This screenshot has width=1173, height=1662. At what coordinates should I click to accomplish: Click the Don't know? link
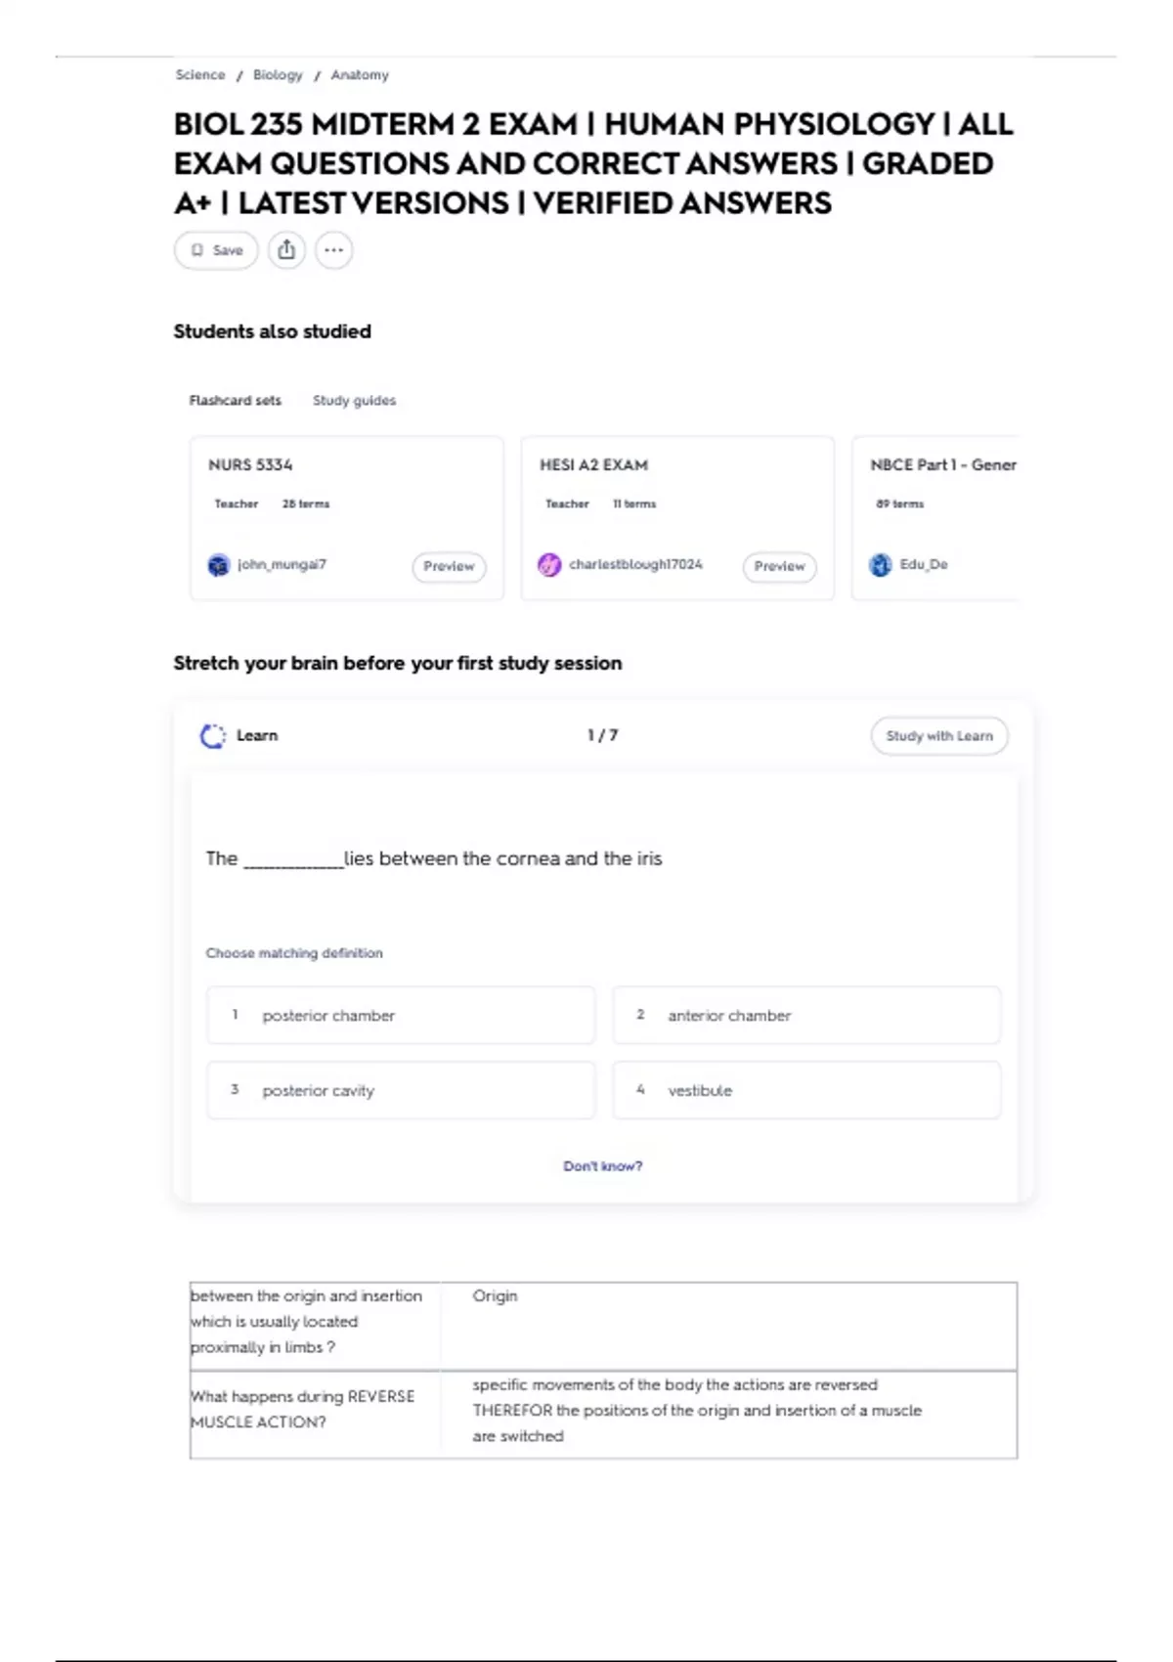click(602, 1166)
